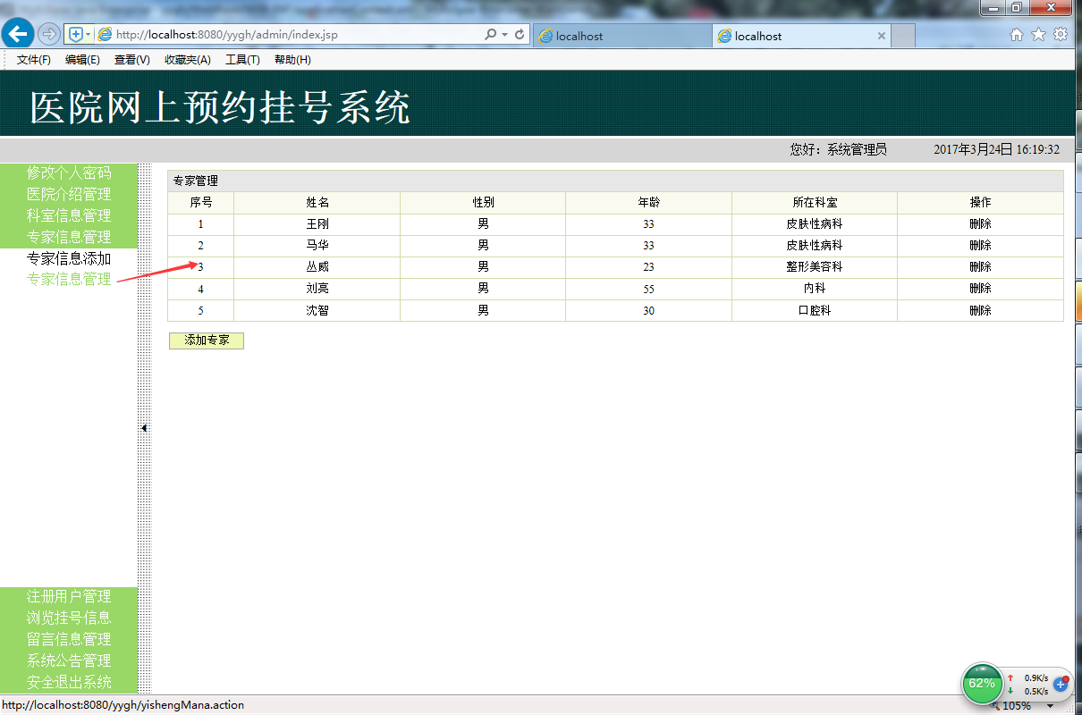Click the compatibility shield icon in address bar
1082x715 pixels.
[x=75, y=34]
